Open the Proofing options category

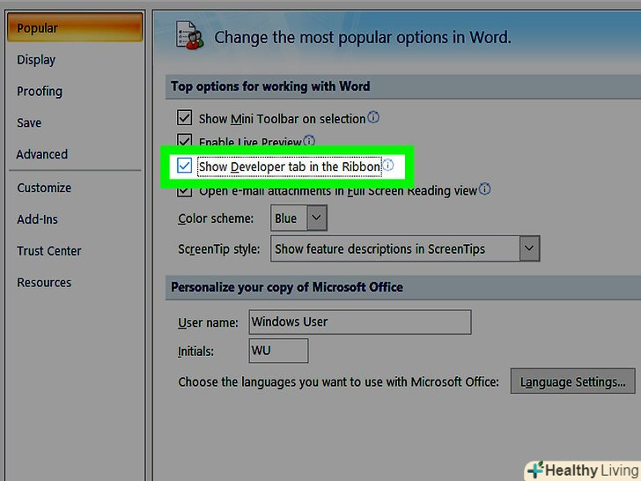tap(40, 92)
